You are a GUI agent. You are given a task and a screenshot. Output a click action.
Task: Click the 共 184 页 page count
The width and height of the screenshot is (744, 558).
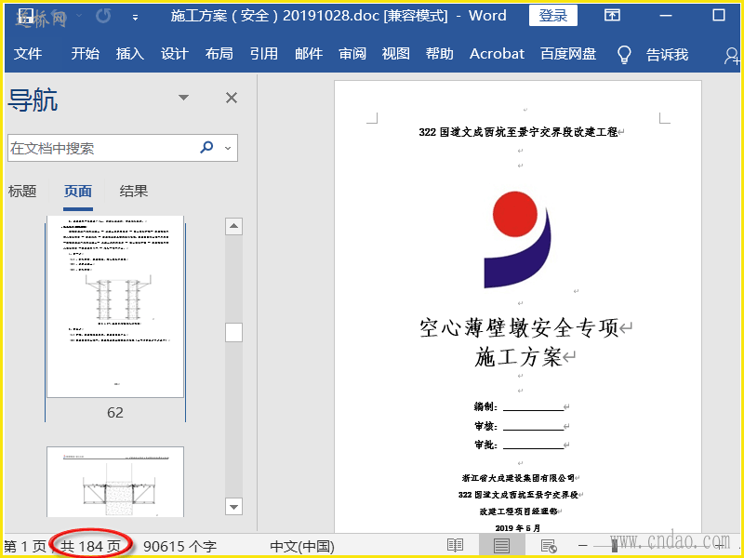point(90,546)
